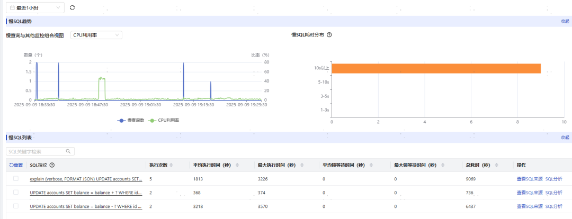This screenshot has height=219, width=572.
Task: Click the help icon next to SQL指纹
Action: [52, 165]
